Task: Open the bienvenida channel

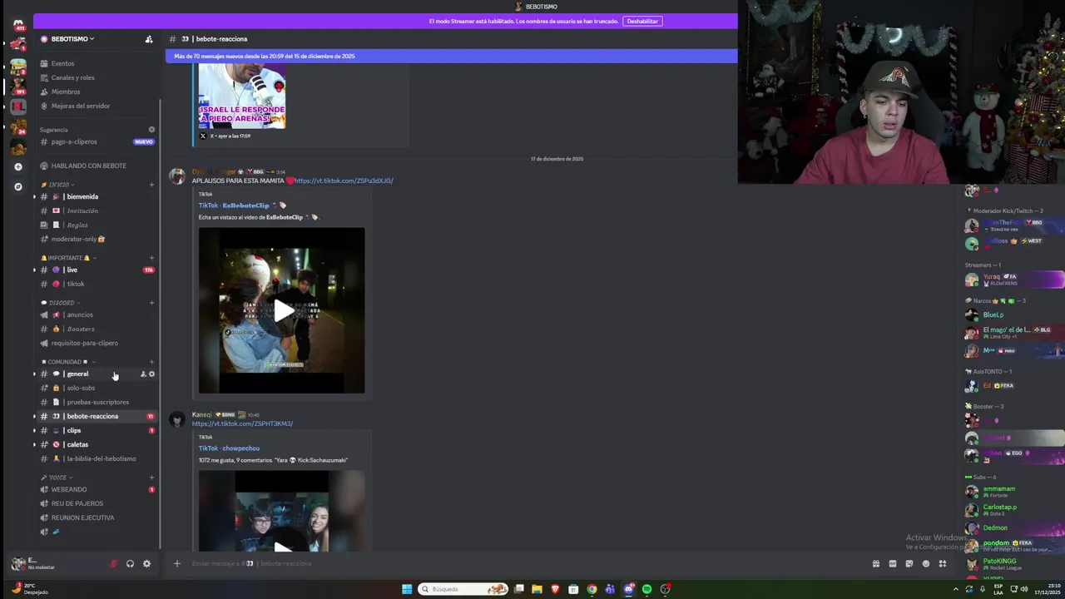Action: tap(82, 196)
